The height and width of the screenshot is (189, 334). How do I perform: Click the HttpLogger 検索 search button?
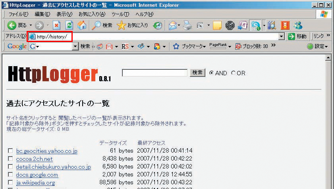[x=197, y=73]
